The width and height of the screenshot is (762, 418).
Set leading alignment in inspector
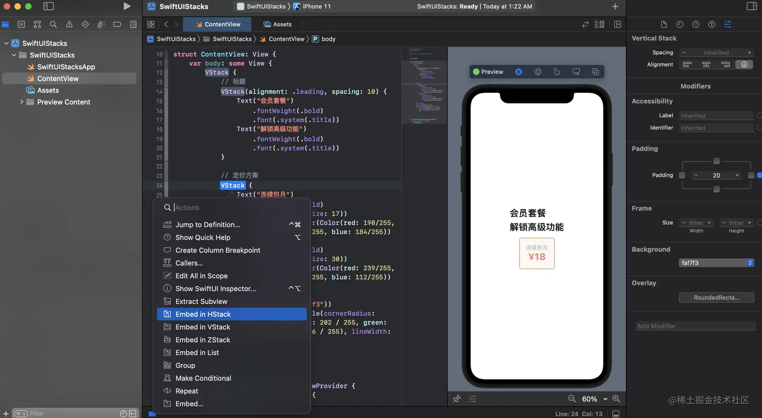[x=687, y=64]
